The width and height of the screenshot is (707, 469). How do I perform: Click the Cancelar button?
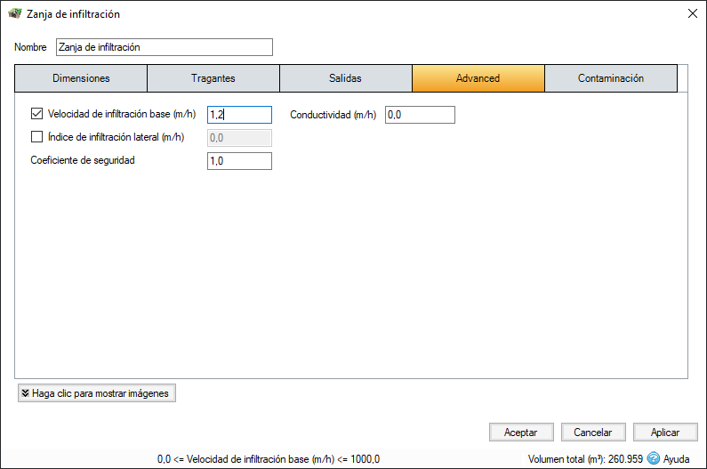[x=593, y=433]
